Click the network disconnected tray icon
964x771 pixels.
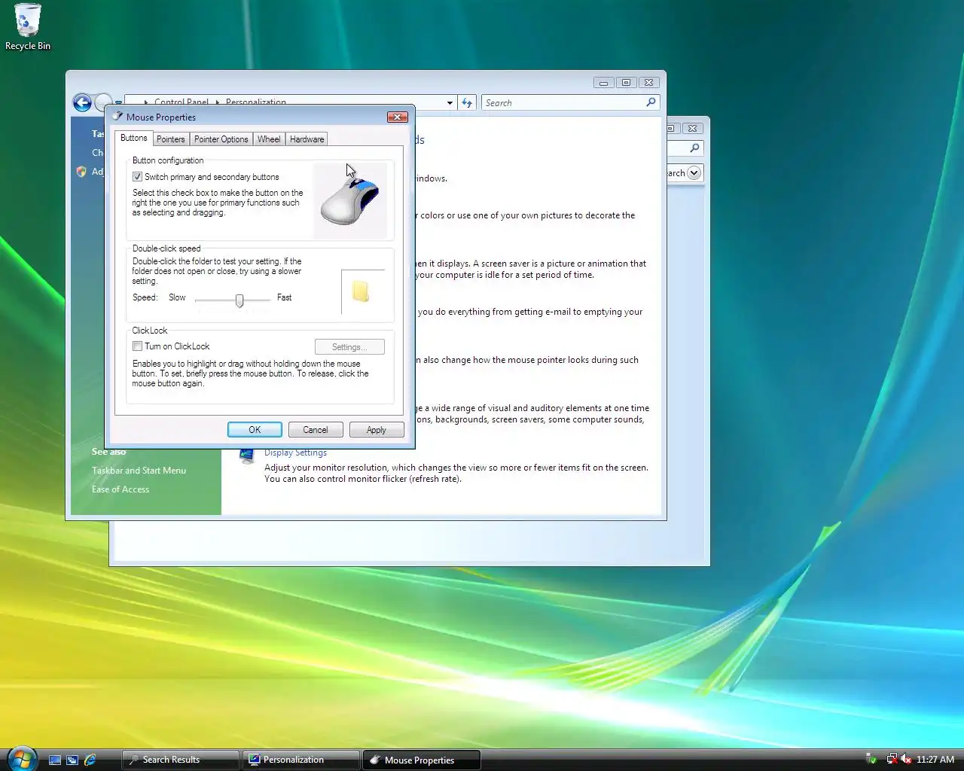(x=892, y=759)
